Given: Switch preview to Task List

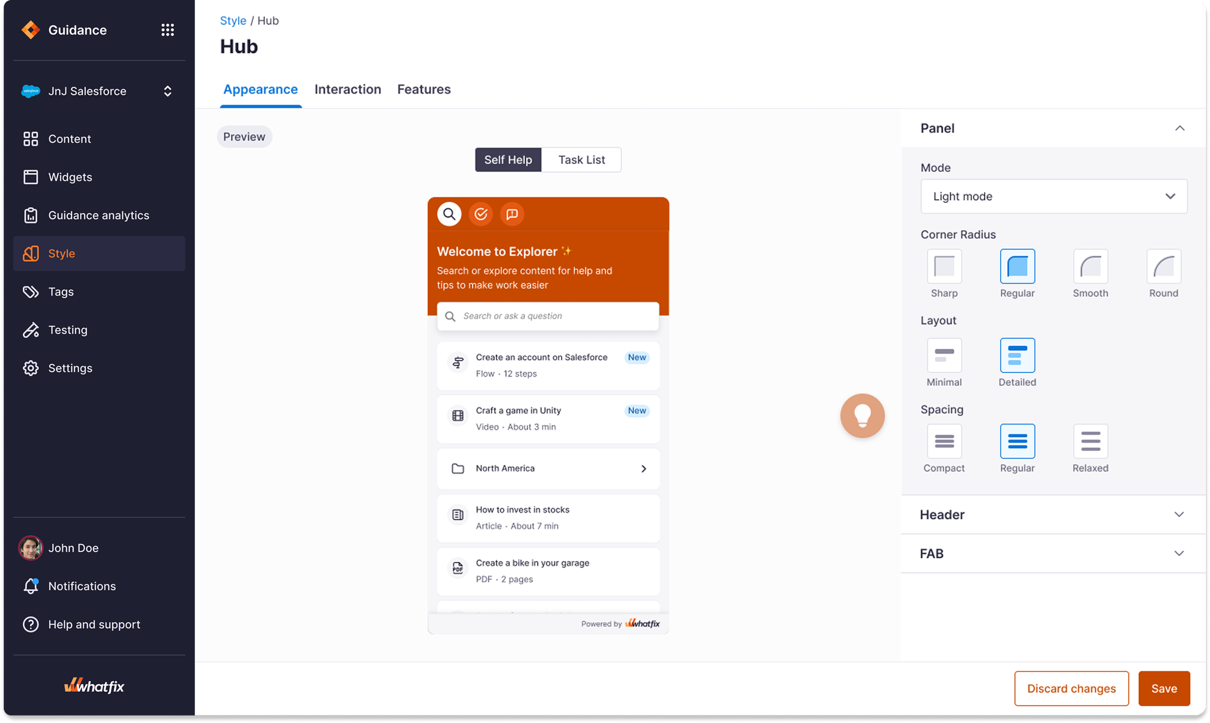Looking at the screenshot, I should point(581,160).
